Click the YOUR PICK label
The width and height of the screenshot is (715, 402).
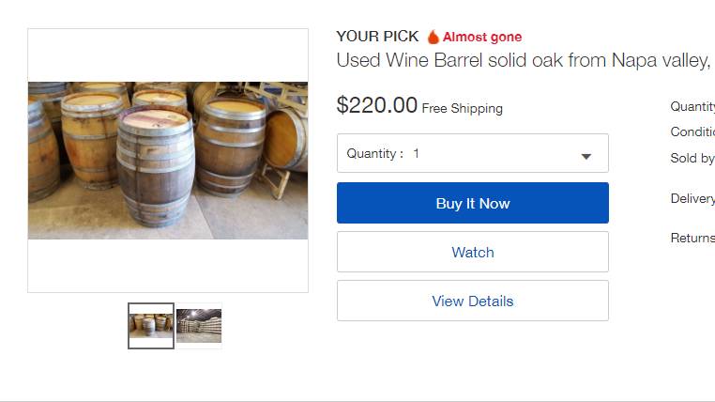tap(377, 37)
